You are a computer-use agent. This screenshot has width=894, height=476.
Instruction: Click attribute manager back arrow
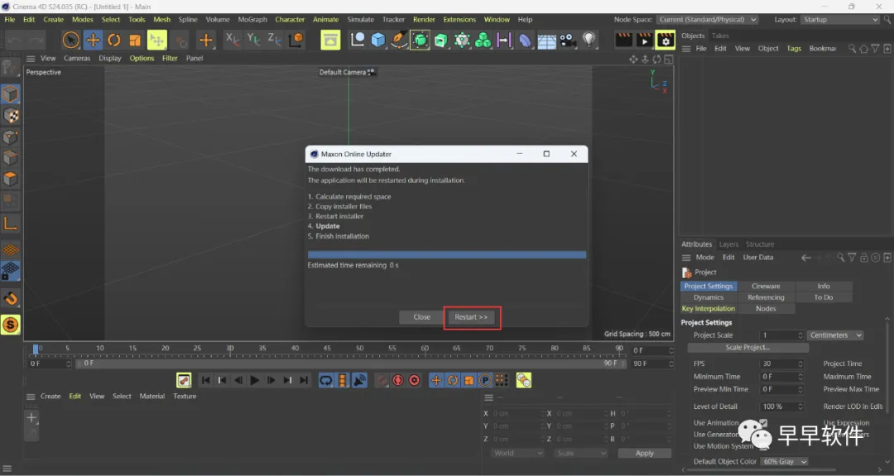[x=805, y=257]
